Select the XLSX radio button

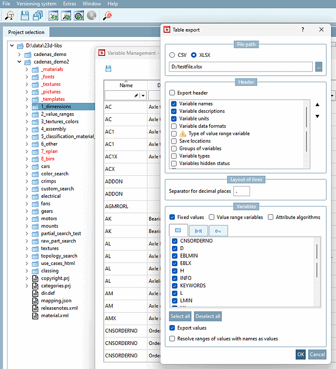(194, 55)
